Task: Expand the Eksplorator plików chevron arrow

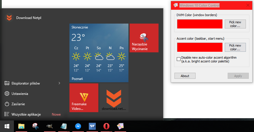Action: tap(59, 83)
